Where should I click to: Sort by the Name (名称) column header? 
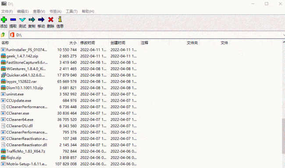click(24, 43)
